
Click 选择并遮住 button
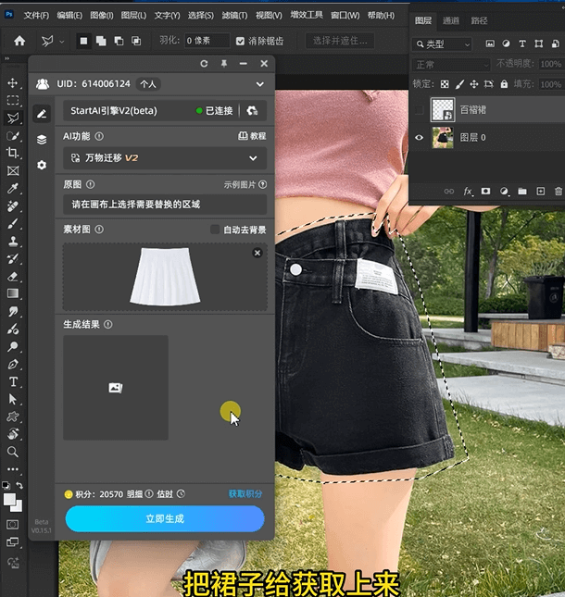coord(340,41)
